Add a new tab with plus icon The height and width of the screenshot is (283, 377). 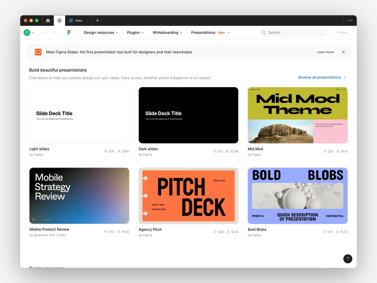98,20
